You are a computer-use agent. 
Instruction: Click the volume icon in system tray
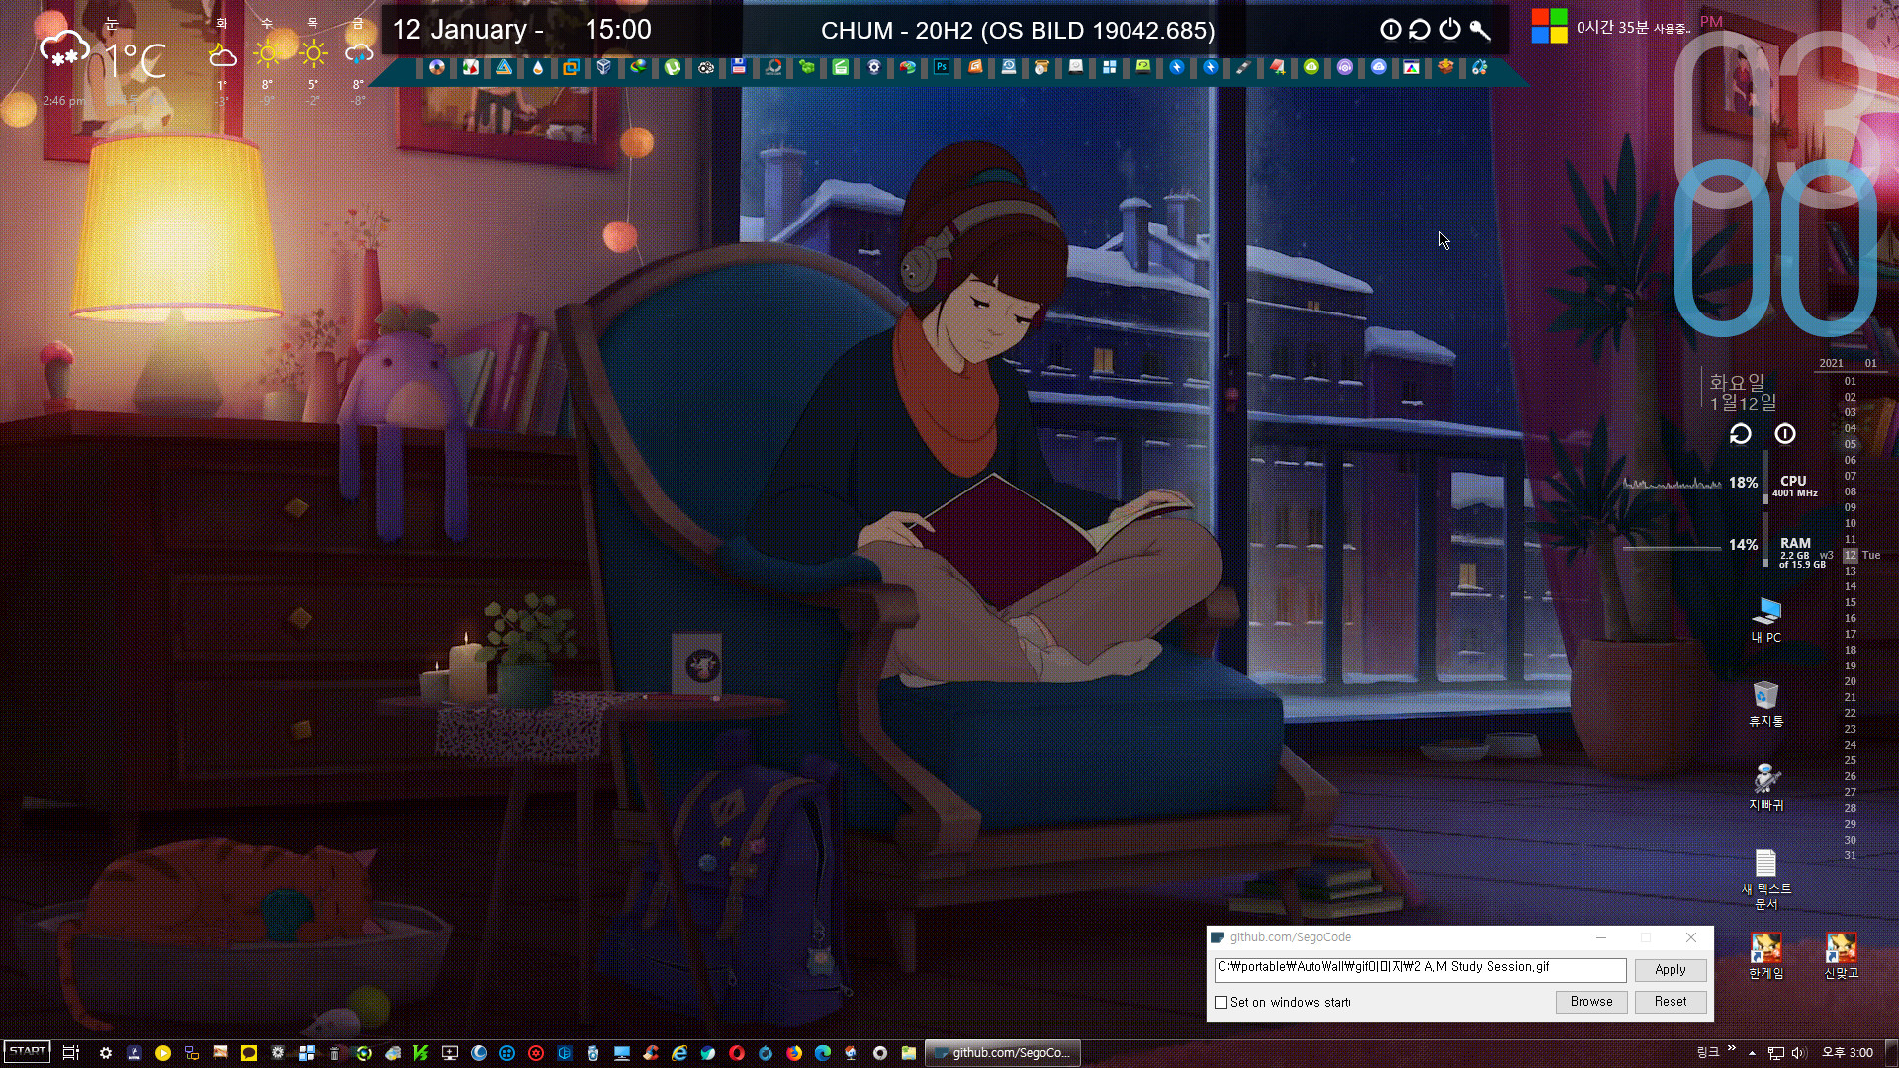coord(1798,1053)
